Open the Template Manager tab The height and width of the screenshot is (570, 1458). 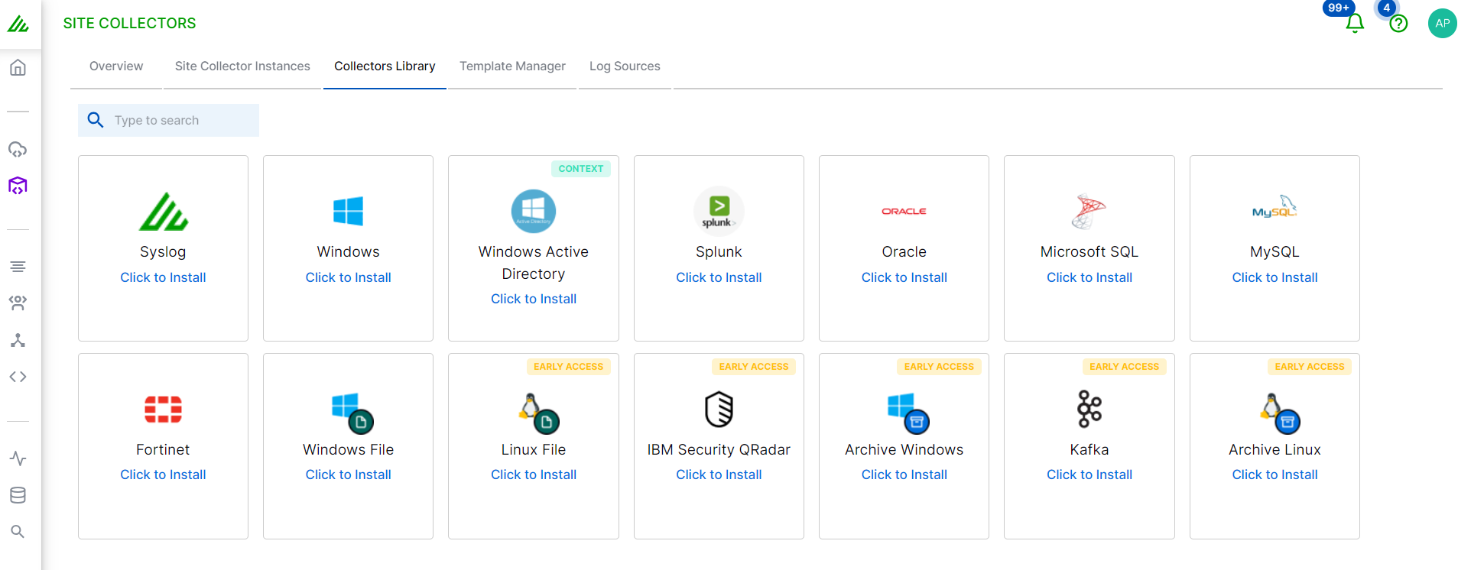(512, 66)
